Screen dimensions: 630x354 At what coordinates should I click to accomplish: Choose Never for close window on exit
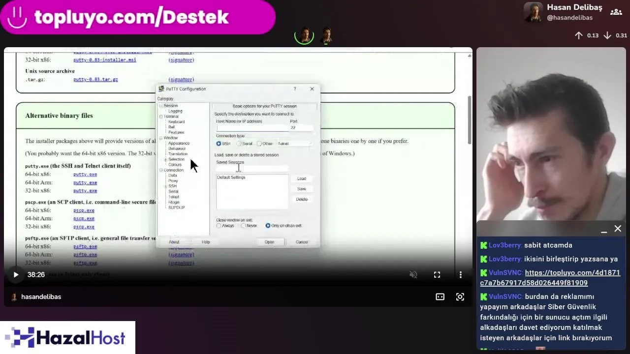(243, 226)
